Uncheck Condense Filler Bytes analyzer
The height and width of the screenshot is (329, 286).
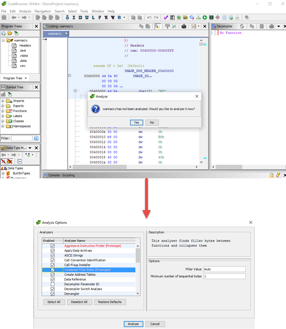click(53, 270)
